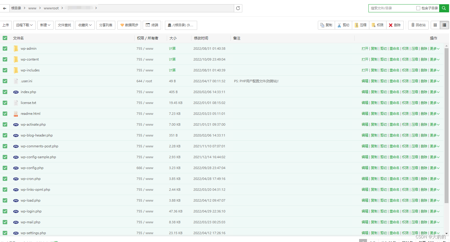Open the 新建 dropdown menu
The image size is (450, 242).
click(x=45, y=25)
